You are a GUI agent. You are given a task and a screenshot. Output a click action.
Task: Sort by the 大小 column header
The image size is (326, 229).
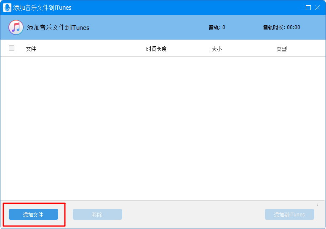click(216, 49)
